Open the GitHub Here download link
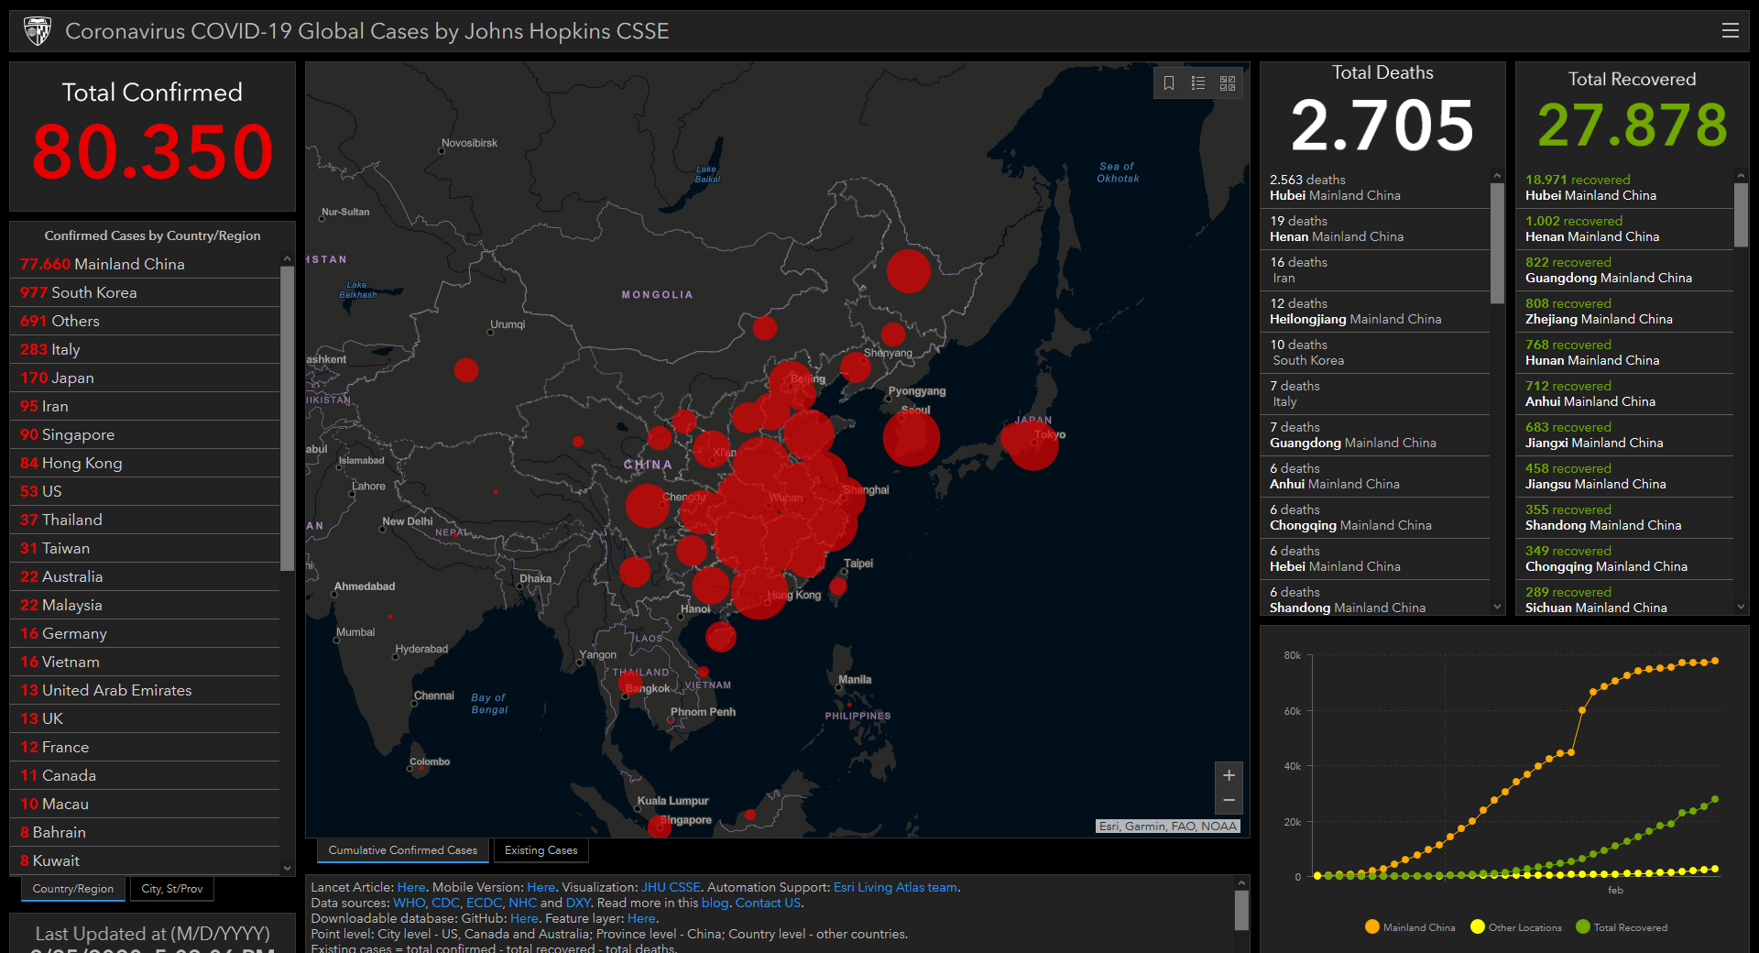The height and width of the screenshot is (953, 1759). (x=524, y=918)
